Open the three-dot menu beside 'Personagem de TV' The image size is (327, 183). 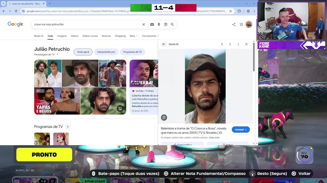[x=57, y=54]
